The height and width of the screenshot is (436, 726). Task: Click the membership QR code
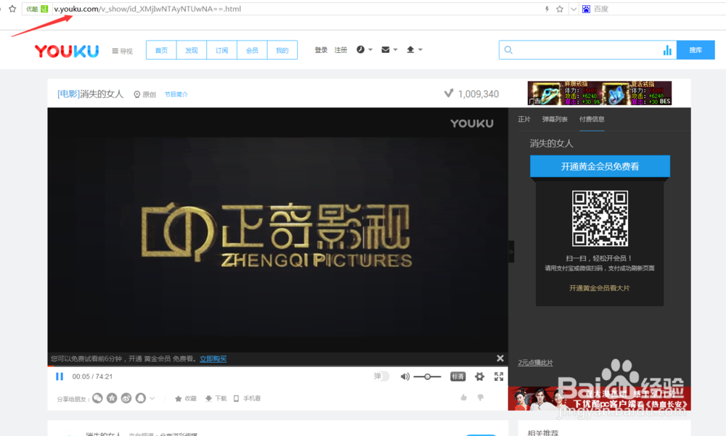click(600, 218)
